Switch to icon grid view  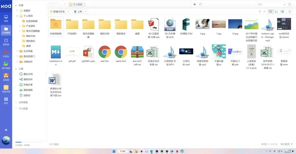271,12
